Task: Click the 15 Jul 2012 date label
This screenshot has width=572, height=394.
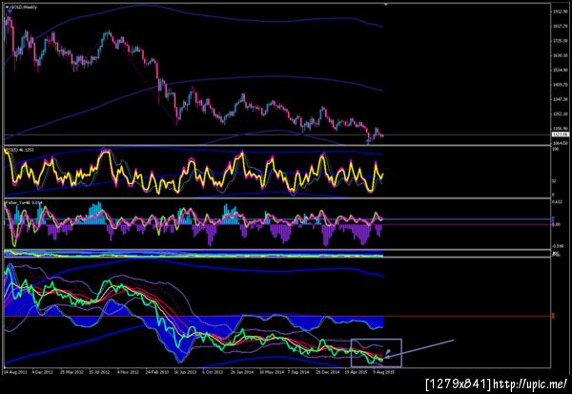Action: [x=98, y=372]
